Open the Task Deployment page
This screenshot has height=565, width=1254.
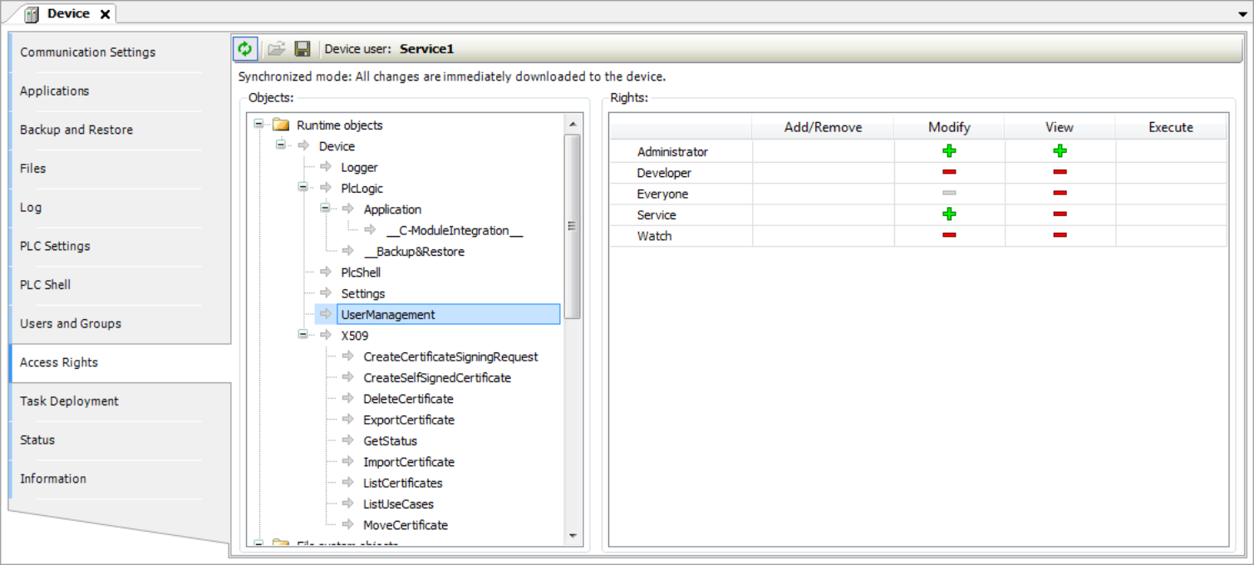[x=69, y=401]
